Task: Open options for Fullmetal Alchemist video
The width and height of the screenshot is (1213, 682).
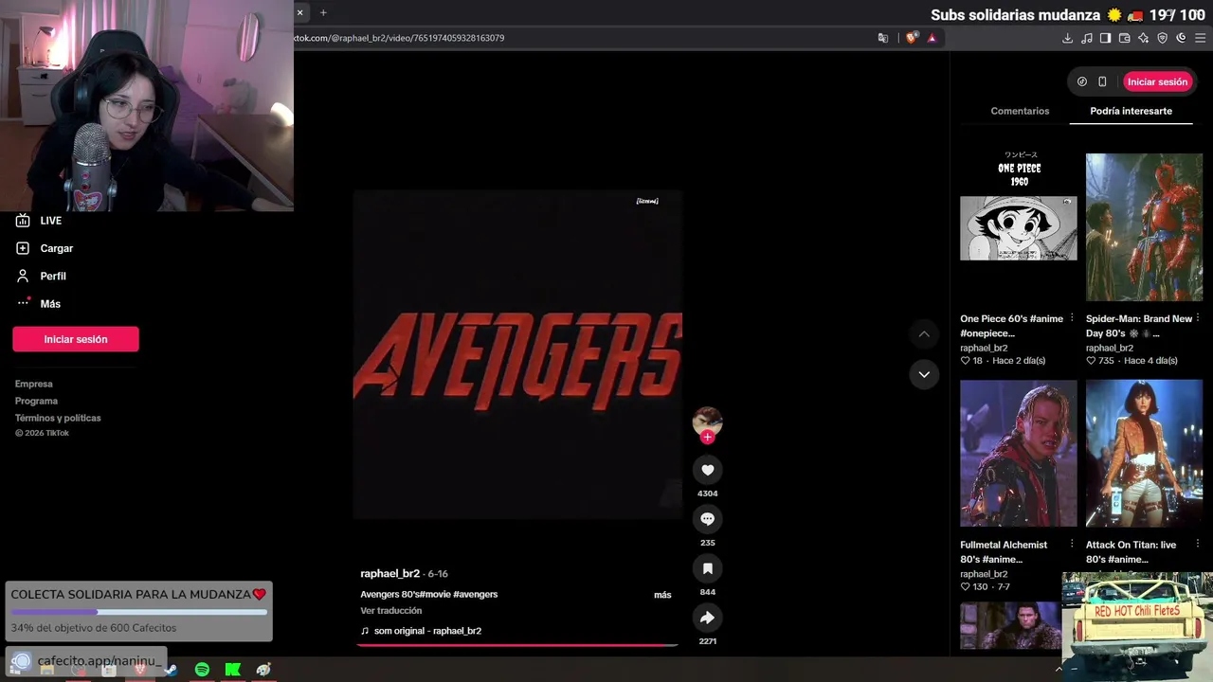Action: 1072,545
